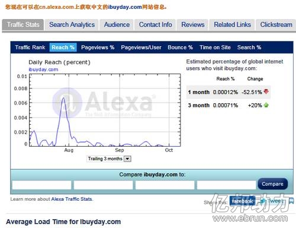Click the second compare site input field

(x=103, y=185)
